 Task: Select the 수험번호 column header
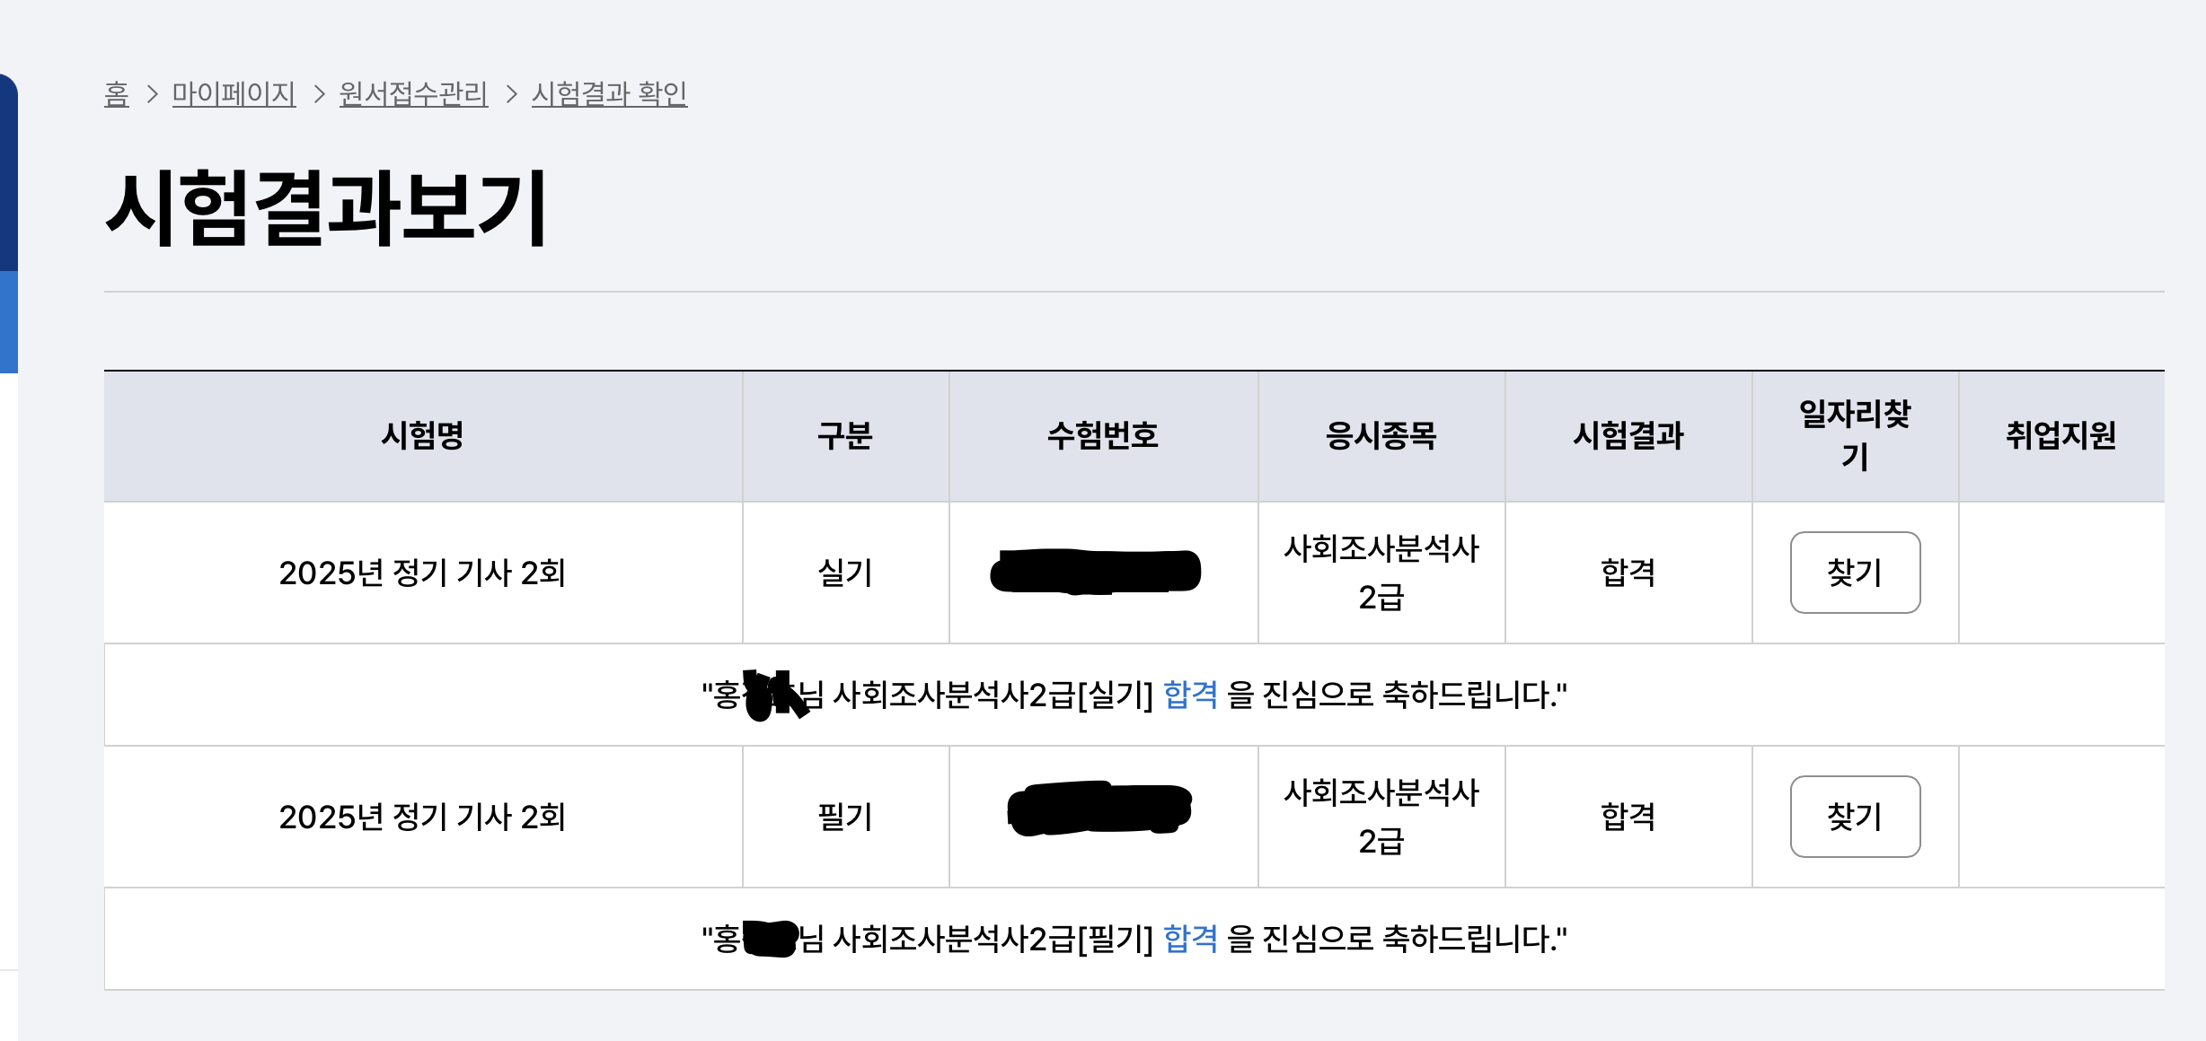[x=1103, y=436]
